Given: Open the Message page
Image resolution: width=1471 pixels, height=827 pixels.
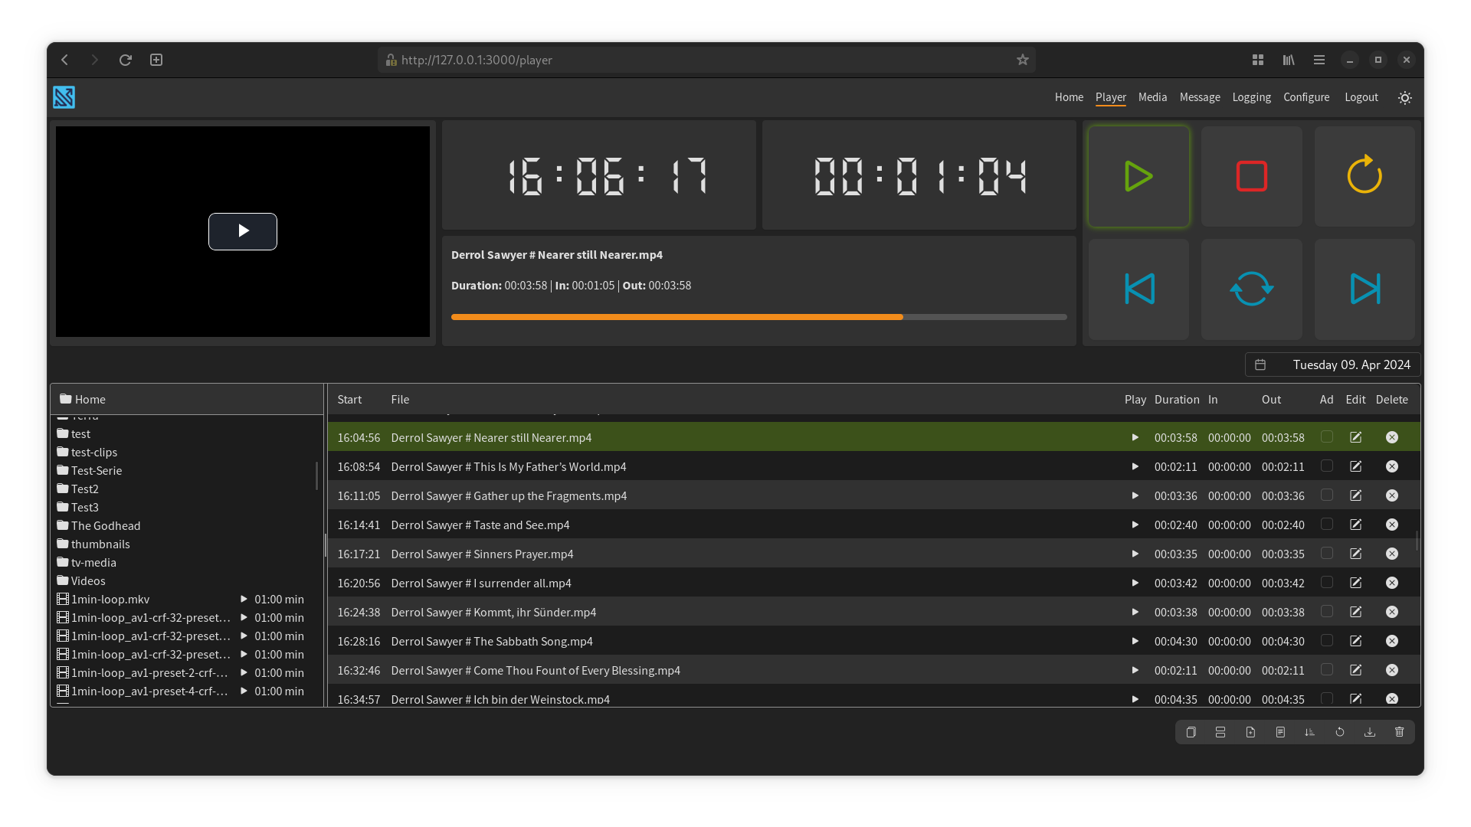Looking at the screenshot, I should [x=1200, y=97].
